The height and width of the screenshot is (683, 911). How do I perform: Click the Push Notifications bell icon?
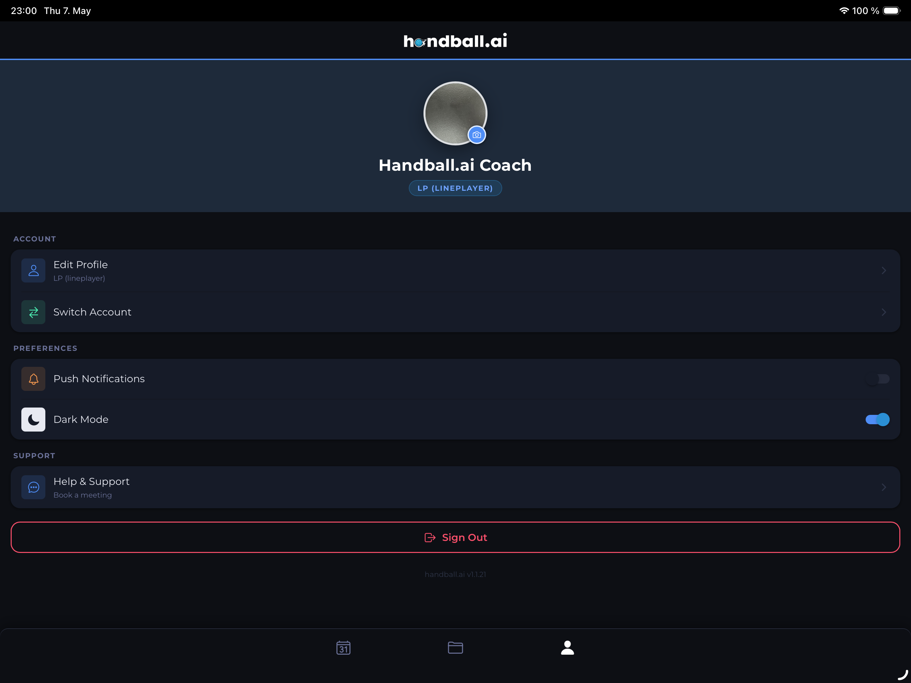click(x=33, y=379)
